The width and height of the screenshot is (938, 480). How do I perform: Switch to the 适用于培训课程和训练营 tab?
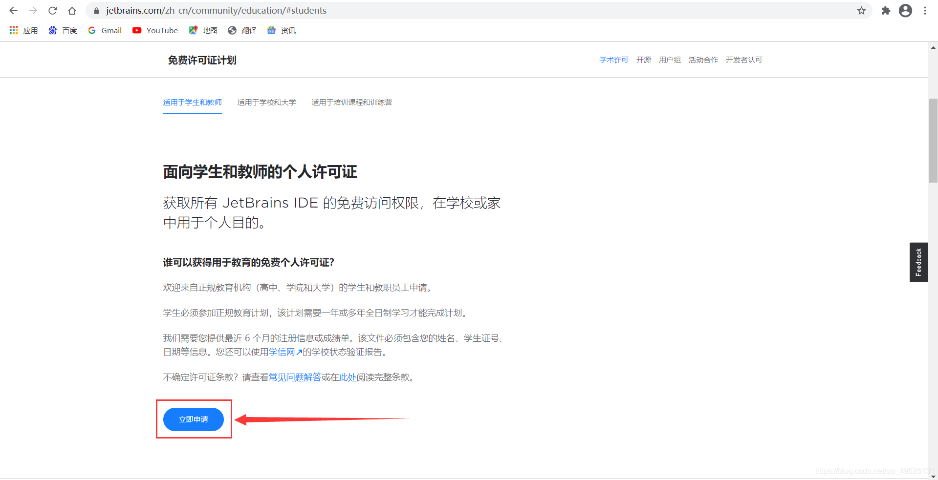[x=351, y=102]
